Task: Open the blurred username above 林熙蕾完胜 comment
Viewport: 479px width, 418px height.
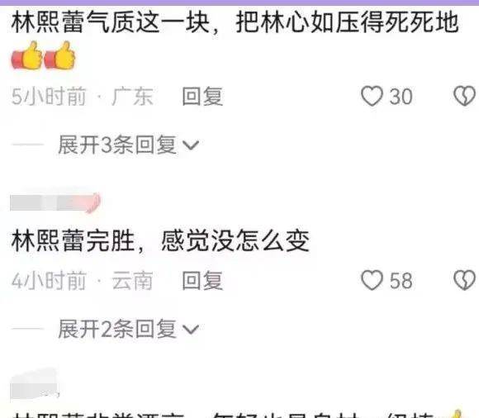Action: point(55,202)
